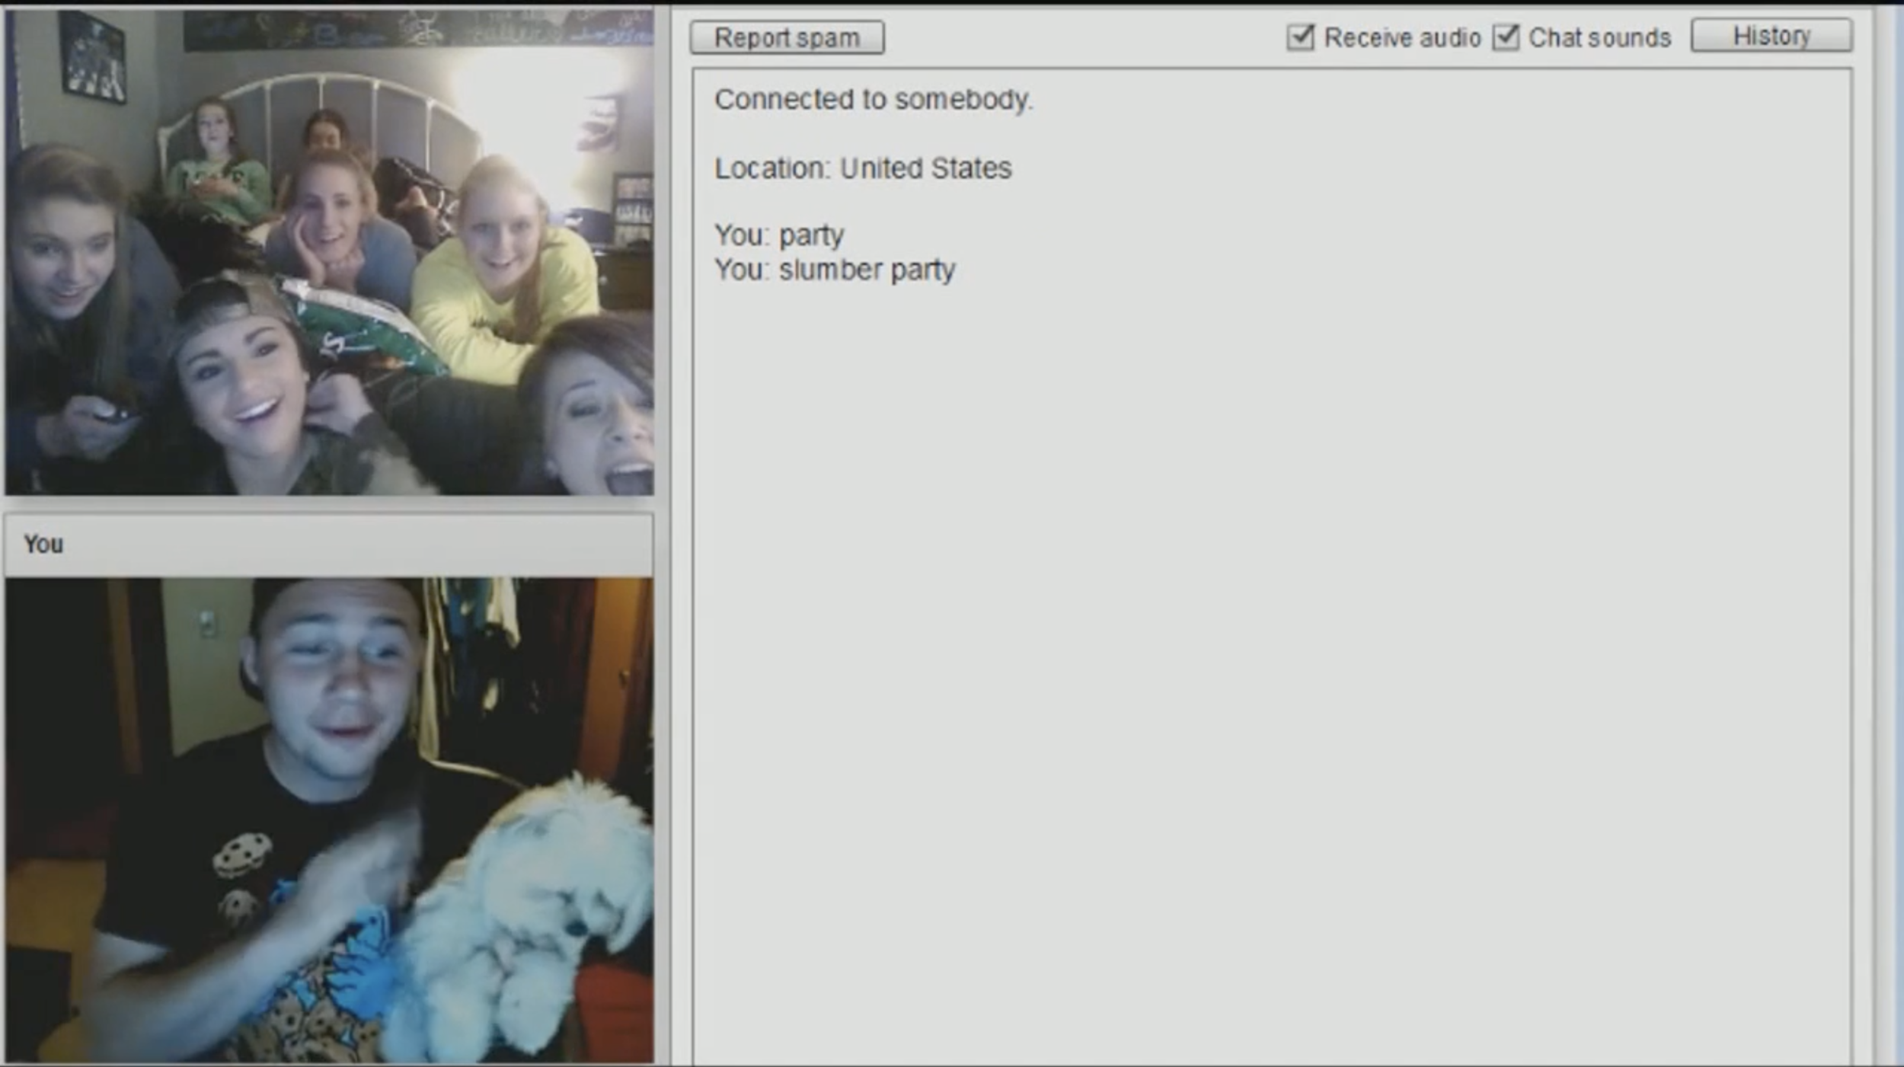The height and width of the screenshot is (1067, 1904).
Task: Click the stranger's group webcam video
Action: (x=329, y=251)
